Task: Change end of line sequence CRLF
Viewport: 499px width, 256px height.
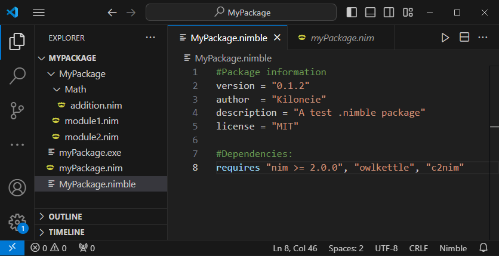Action: coord(418,248)
